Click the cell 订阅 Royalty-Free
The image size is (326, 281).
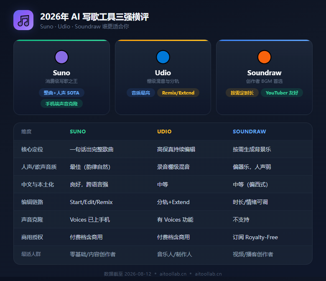click(255, 237)
